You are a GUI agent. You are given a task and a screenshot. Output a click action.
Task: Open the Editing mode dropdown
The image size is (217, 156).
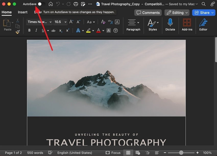(x=177, y=13)
